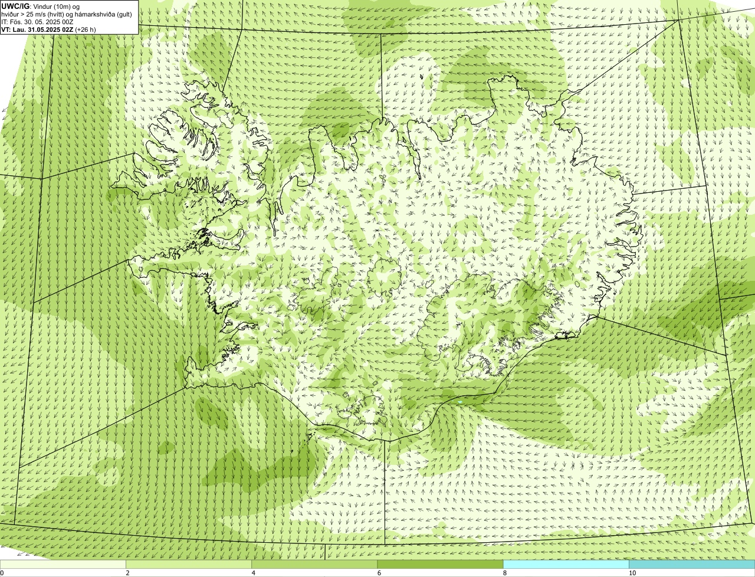Image resolution: width=755 pixels, height=577 pixels.
Task: Click the '4' tick label on the color scale
Action: tap(254, 573)
